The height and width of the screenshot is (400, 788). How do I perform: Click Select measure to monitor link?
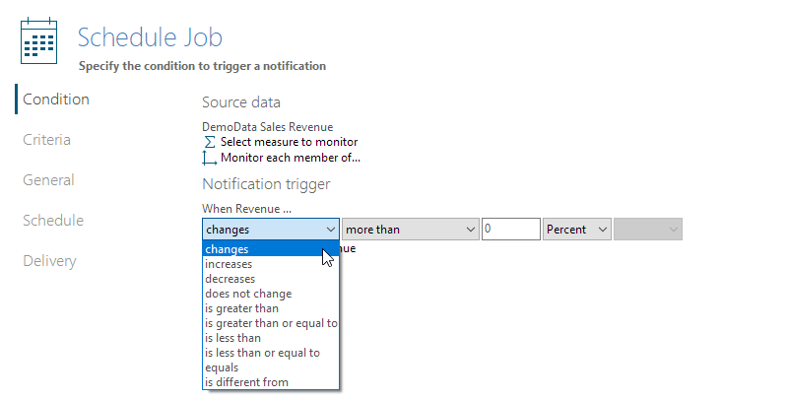289,142
